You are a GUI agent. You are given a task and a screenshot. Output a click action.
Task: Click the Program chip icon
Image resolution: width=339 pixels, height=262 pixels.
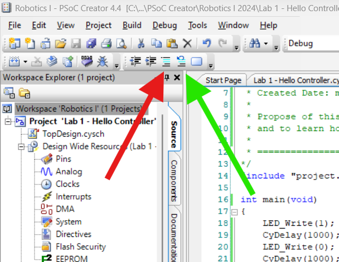[x=86, y=61]
